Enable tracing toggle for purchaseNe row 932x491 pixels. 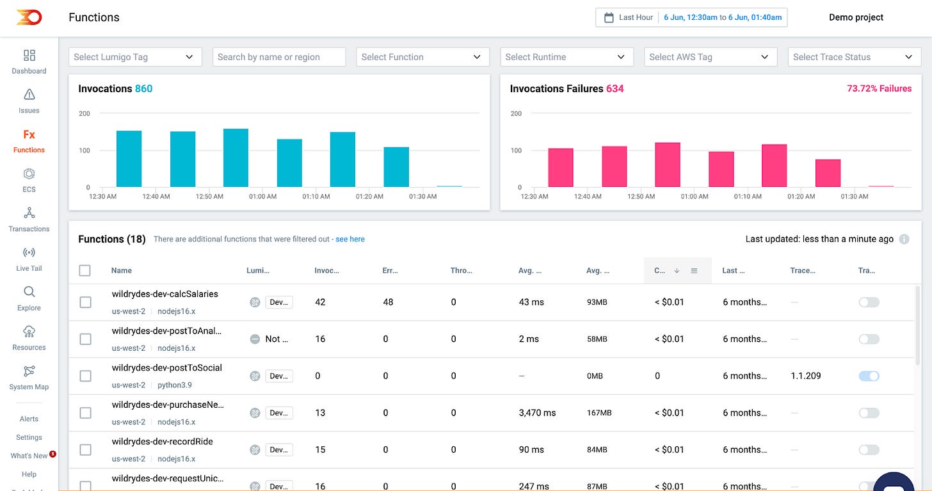pyautogui.click(x=869, y=413)
